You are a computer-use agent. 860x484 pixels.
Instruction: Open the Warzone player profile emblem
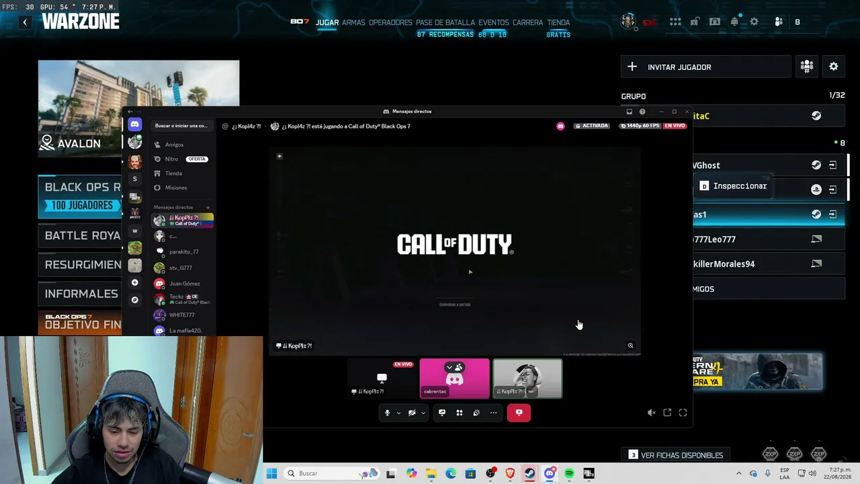click(628, 22)
